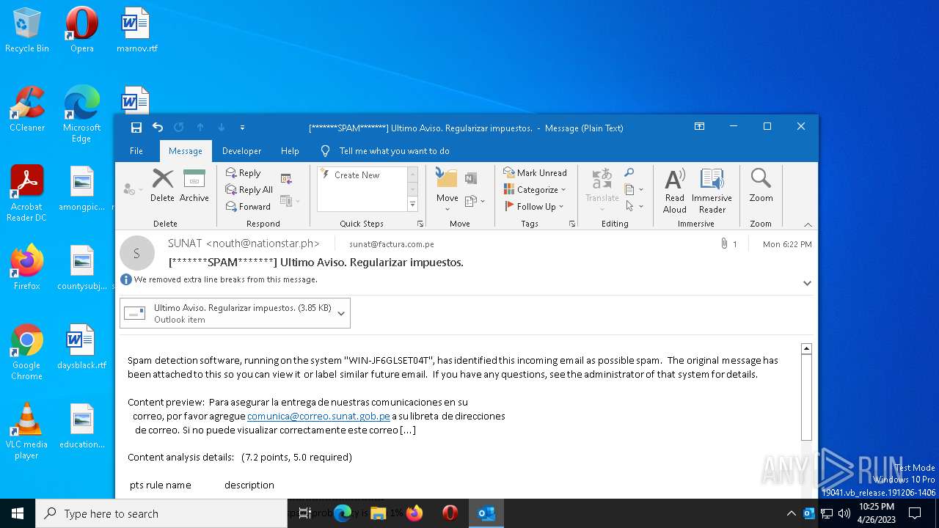
Task: Open Quick Steps dialog launcher
Action: coord(420,224)
